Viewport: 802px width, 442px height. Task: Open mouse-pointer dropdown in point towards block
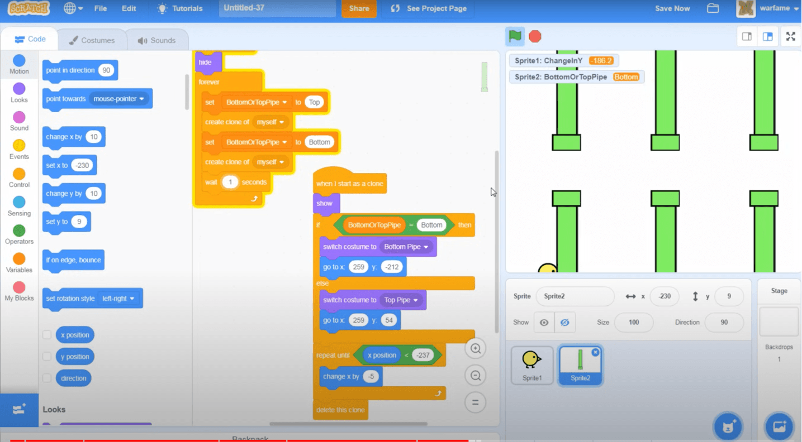[x=118, y=99]
